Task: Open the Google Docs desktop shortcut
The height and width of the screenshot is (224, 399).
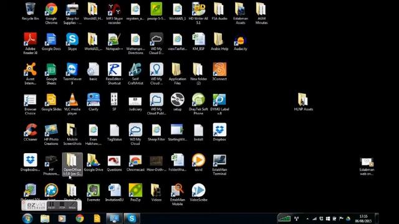Action: click(x=51, y=42)
